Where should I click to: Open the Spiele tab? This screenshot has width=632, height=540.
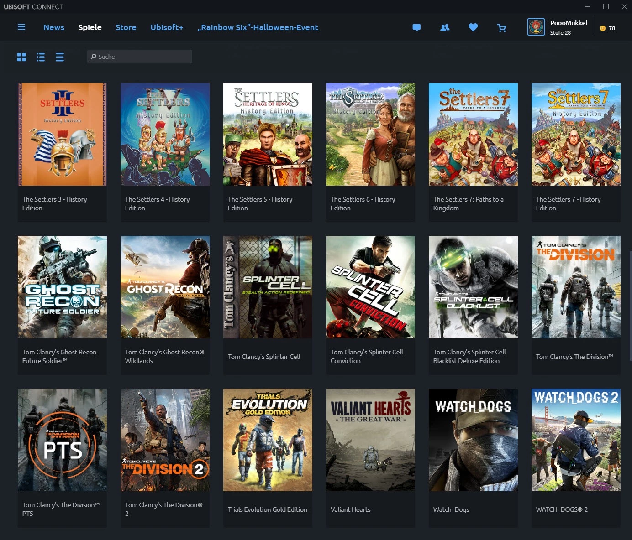(90, 27)
